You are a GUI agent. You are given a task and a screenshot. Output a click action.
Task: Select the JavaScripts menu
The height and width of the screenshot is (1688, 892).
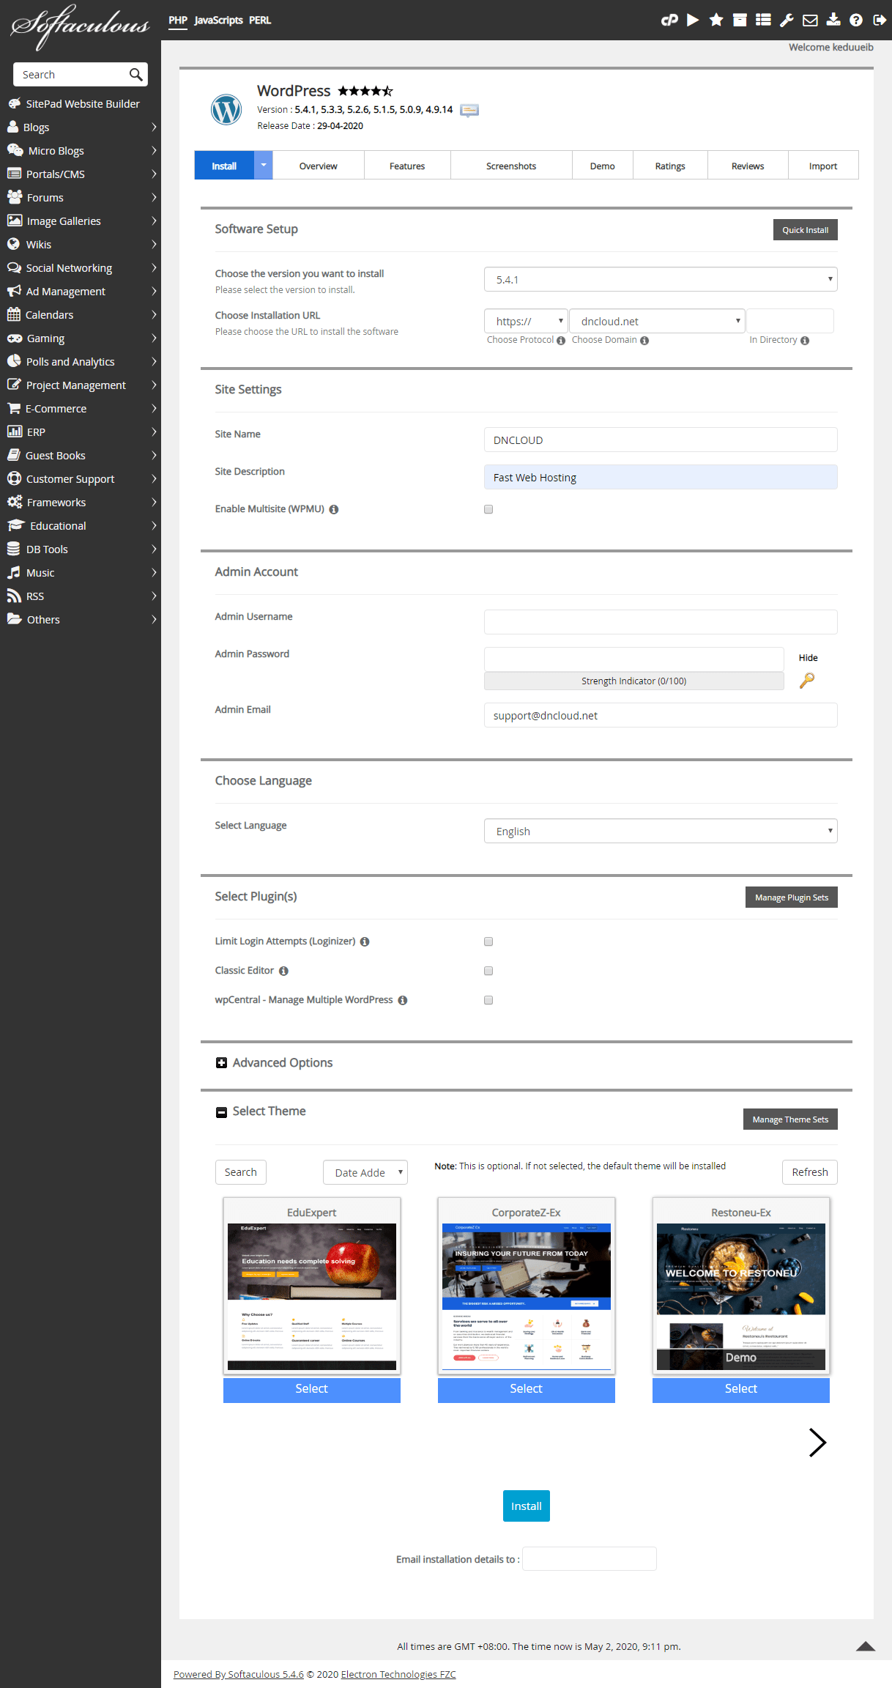[x=218, y=21]
